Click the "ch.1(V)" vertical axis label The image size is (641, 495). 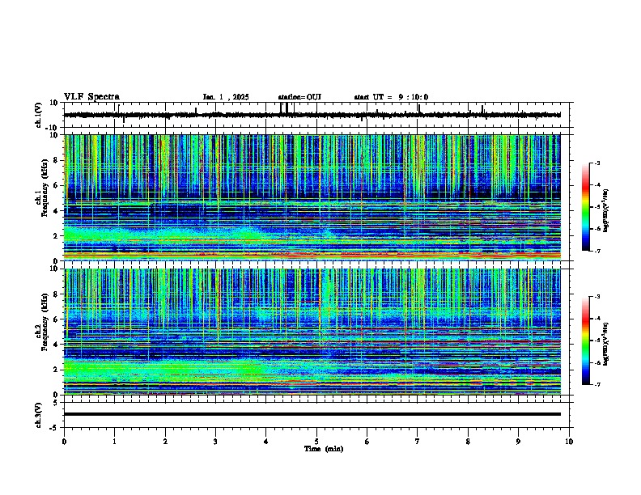pyautogui.click(x=39, y=115)
